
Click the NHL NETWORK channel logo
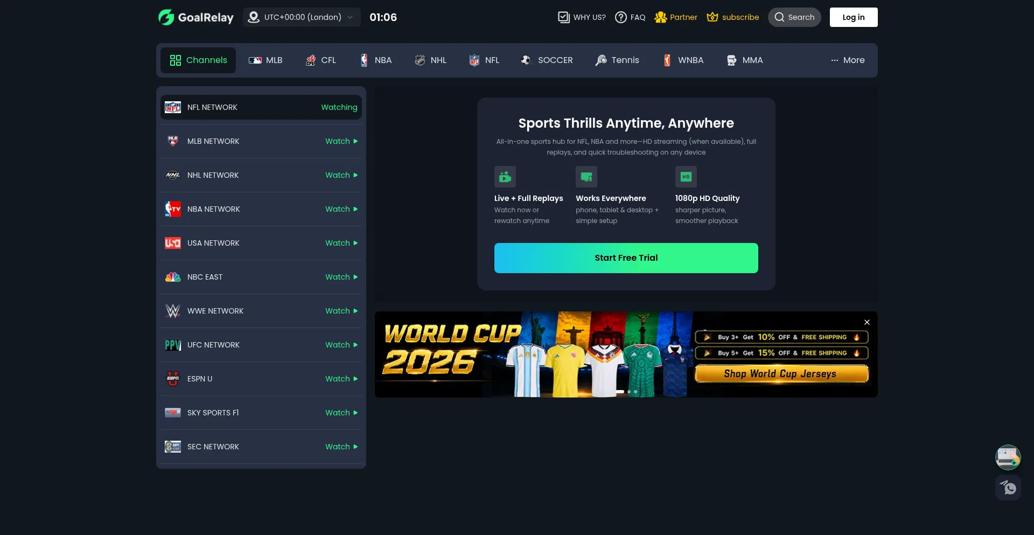tap(173, 175)
